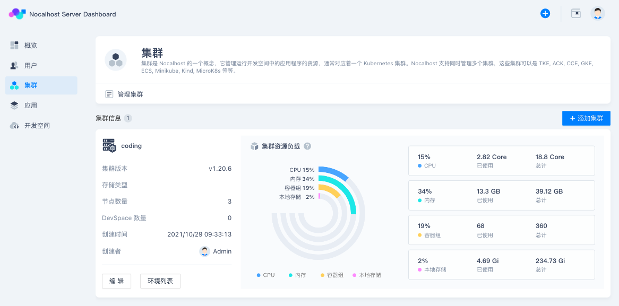The width and height of the screenshot is (619, 306).
Task: Click the version value v1.20.6
Action: [220, 169]
